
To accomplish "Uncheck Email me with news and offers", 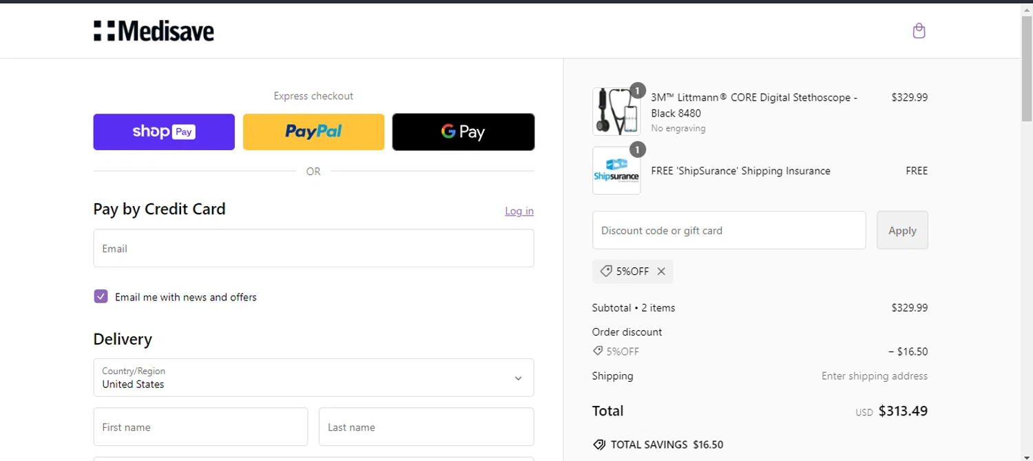I will [101, 297].
